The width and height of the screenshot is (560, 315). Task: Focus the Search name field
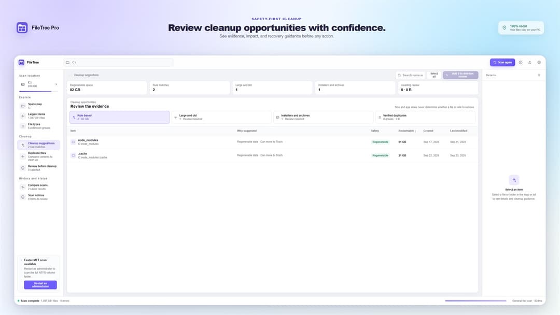point(410,75)
